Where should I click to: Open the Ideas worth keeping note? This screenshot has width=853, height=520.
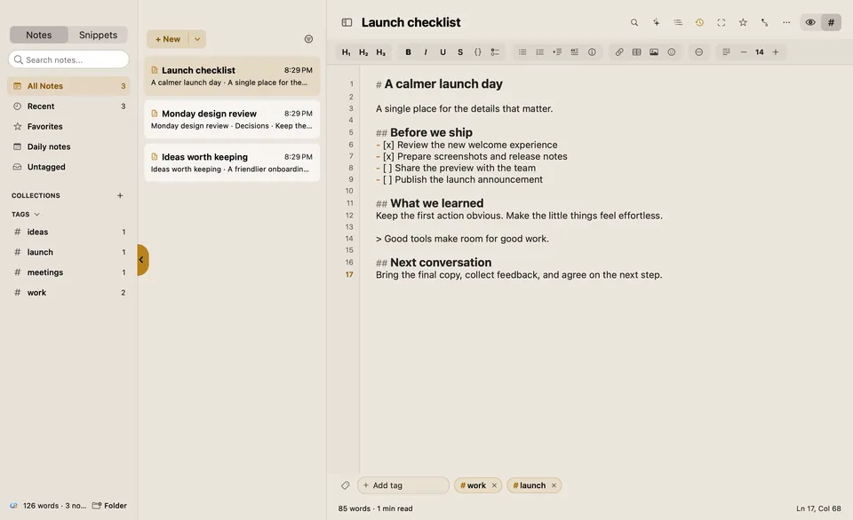coord(232,162)
